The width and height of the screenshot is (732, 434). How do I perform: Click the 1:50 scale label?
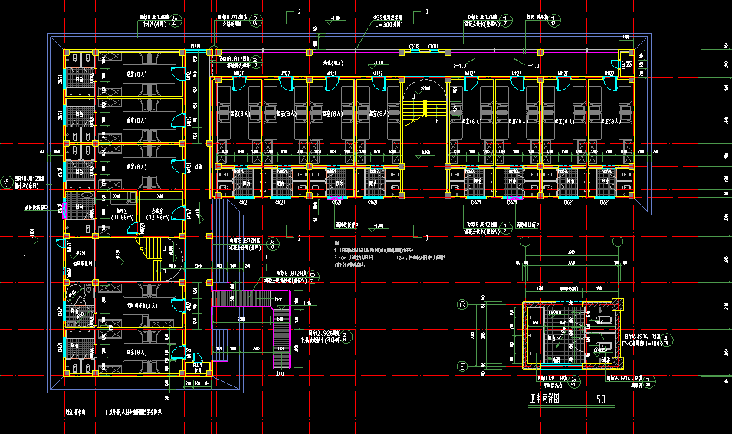[x=598, y=399]
